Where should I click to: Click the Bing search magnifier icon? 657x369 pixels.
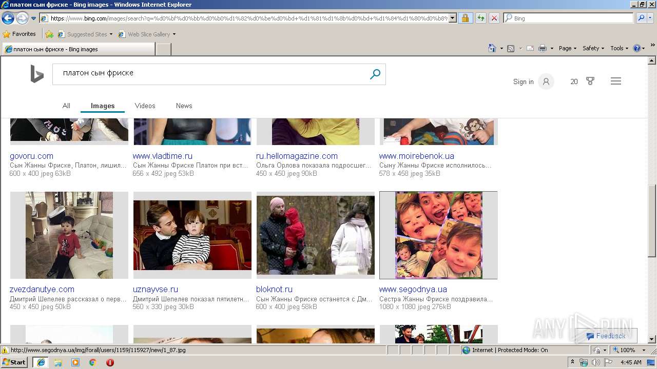click(375, 74)
